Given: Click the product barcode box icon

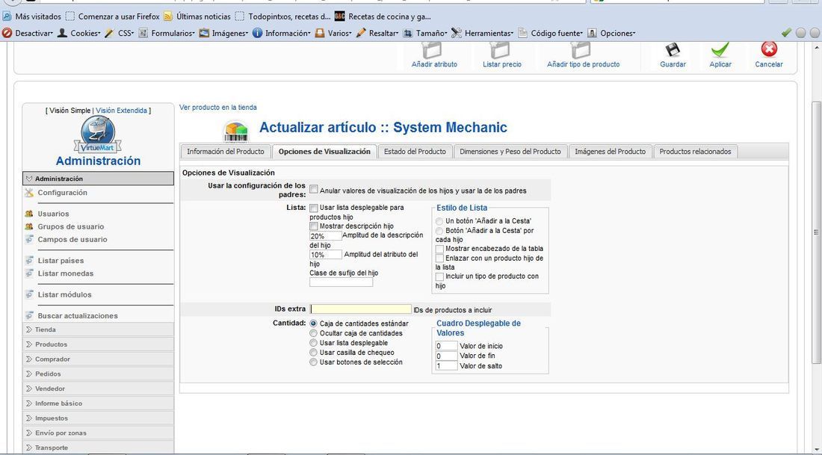Looking at the screenshot, I should 236,131.
